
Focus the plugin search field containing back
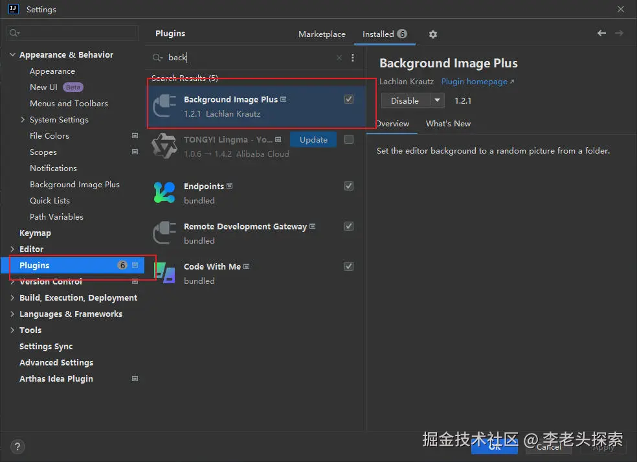(x=247, y=58)
